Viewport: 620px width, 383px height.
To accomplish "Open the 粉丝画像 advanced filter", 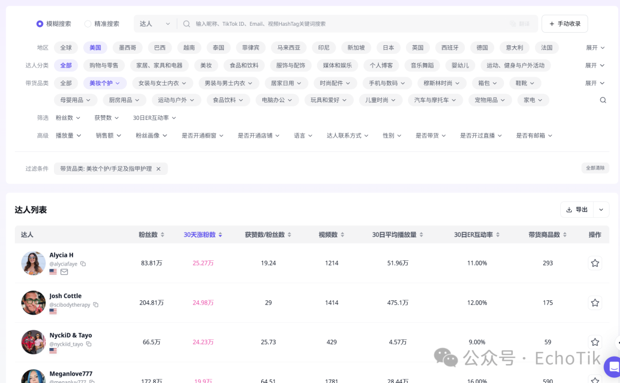I will 152,135.
